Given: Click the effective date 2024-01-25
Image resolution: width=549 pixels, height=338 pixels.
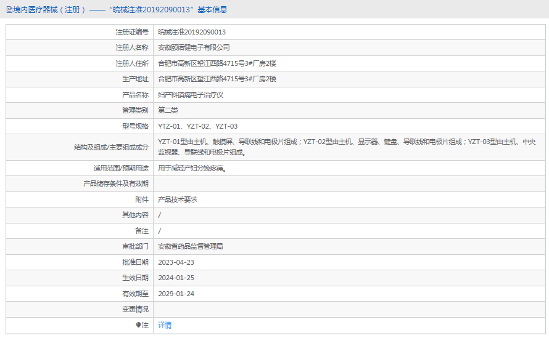Looking at the screenshot, I should (176, 278).
